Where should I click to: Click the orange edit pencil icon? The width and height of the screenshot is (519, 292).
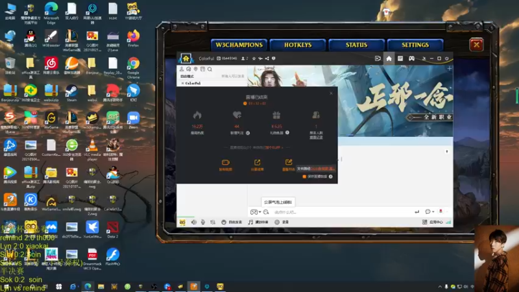pos(289,162)
